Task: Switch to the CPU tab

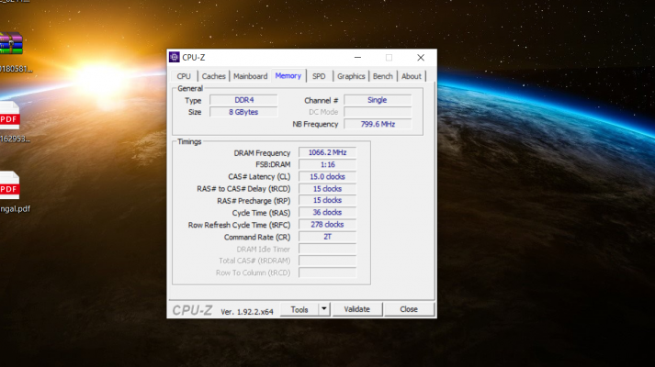Action: tap(184, 76)
